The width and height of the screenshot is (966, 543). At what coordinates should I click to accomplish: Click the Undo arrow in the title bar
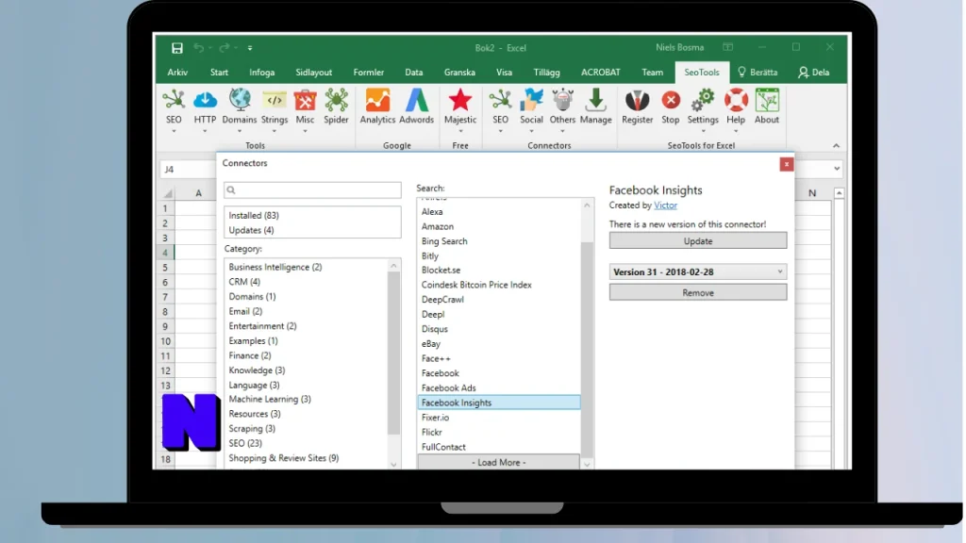pyautogui.click(x=198, y=48)
